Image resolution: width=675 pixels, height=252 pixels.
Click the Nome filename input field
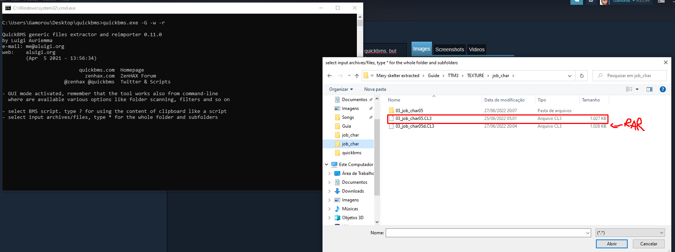point(485,233)
